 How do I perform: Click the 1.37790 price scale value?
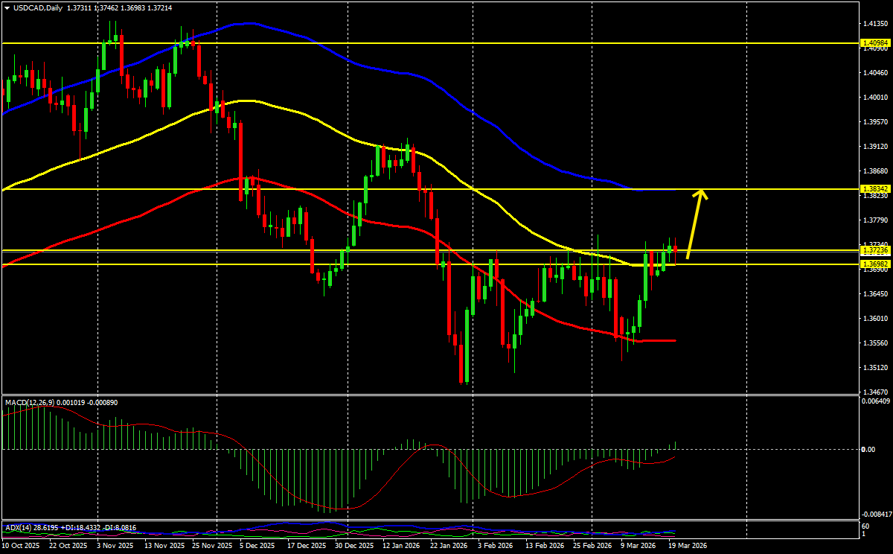[875, 220]
